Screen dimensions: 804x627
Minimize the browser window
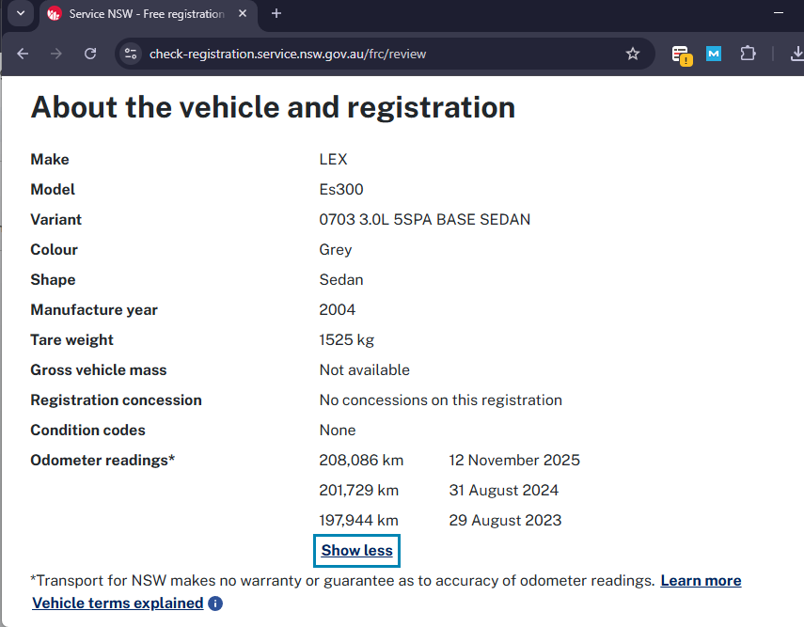(779, 14)
